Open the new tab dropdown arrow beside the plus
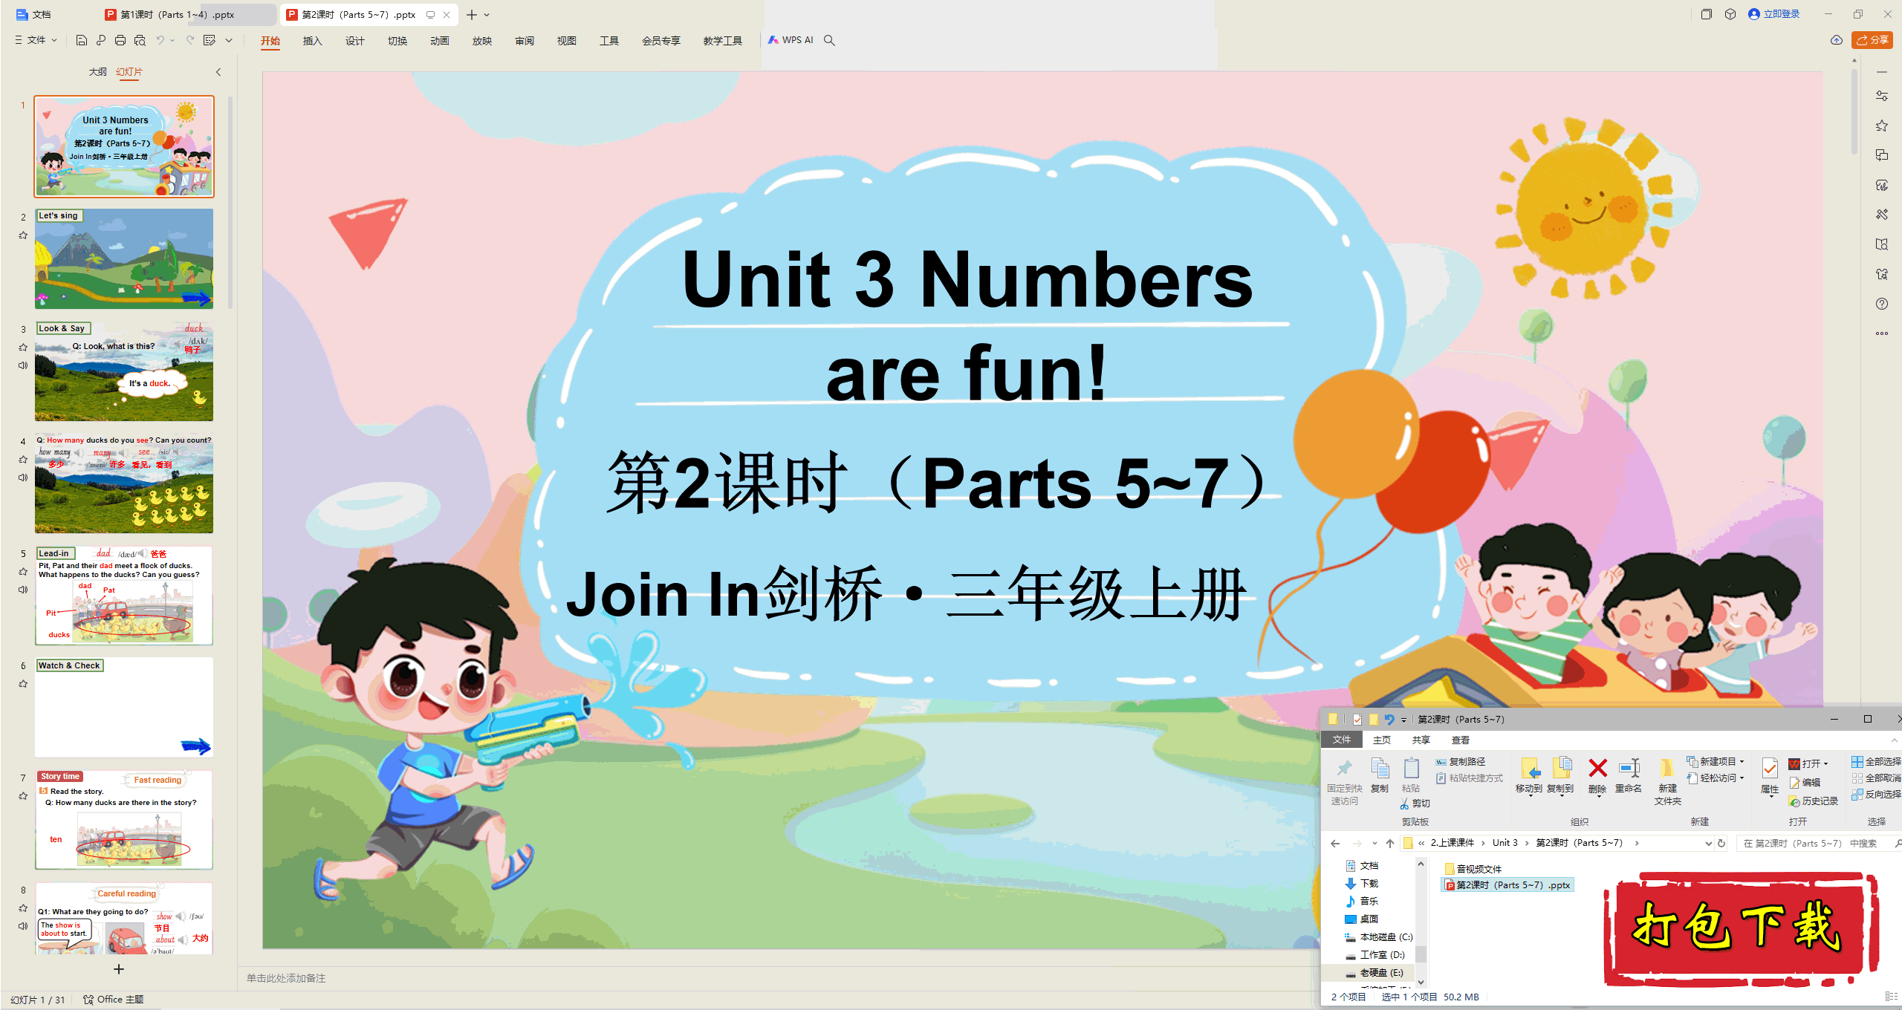 tap(487, 15)
